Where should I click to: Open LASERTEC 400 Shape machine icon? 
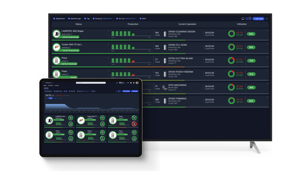[56, 34]
